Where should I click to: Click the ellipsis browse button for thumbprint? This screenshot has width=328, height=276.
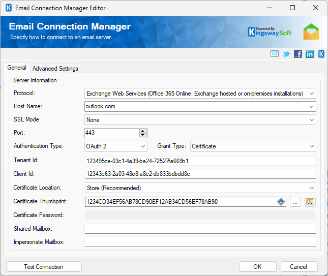[x=295, y=202]
